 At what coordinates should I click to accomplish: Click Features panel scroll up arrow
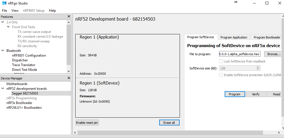(69, 22)
